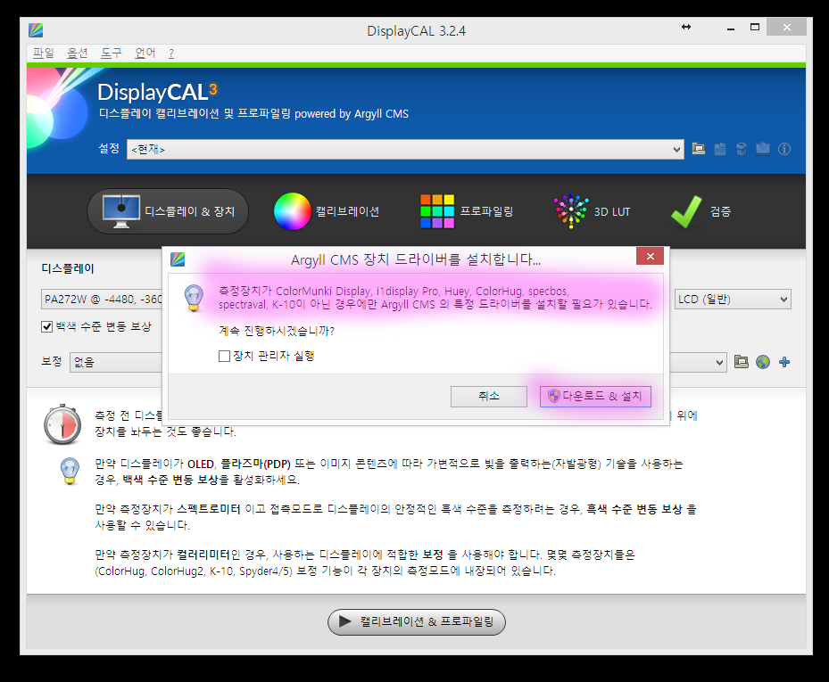Click the 다운로드 & 설치 button

point(595,396)
